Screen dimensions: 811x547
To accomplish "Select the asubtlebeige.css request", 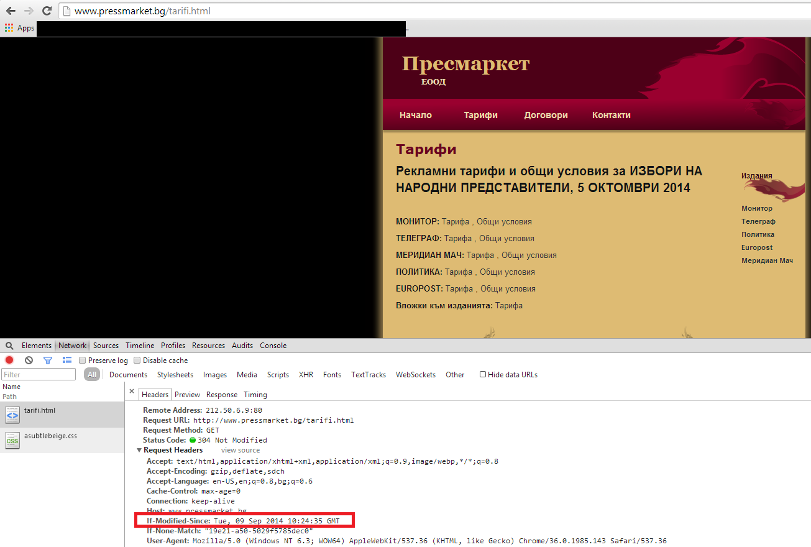I will point(62,440).
